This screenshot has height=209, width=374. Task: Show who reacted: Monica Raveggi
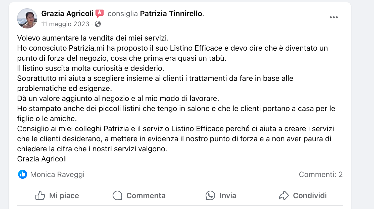(57, 174)
